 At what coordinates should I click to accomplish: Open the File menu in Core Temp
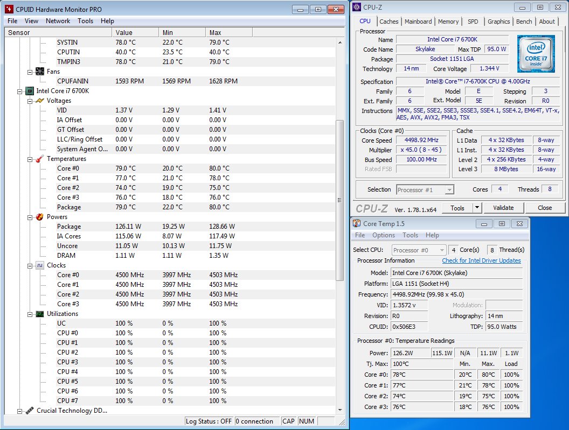tap(360, 235)
